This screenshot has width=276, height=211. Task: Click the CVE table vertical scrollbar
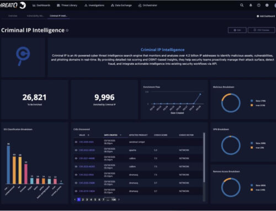[x=204, y=158]
